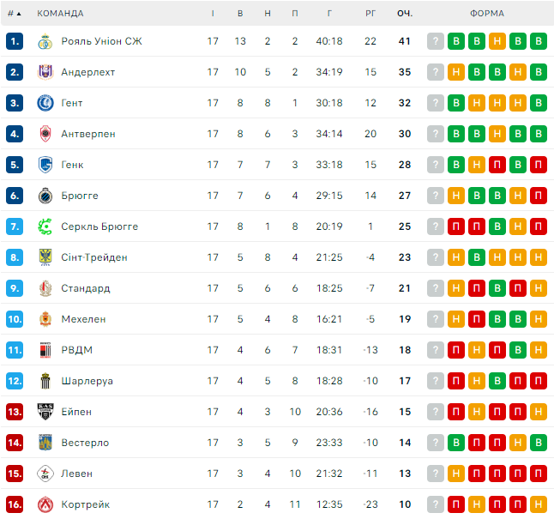Click the Рояль Уніон СЖ club logo
554x519 pixels.
tap(45, 41)
